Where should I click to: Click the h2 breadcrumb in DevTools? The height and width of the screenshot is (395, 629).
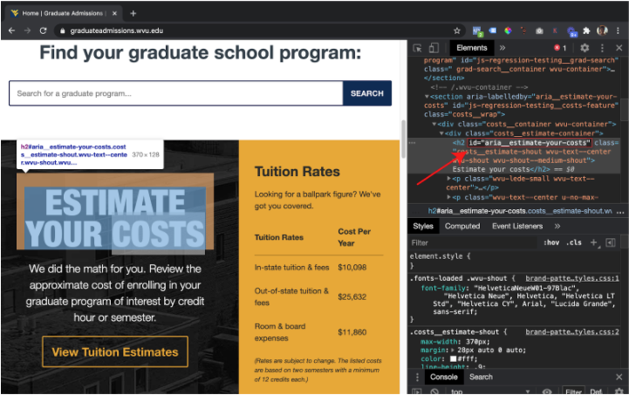pyautogui.click(x=520, y=211)
